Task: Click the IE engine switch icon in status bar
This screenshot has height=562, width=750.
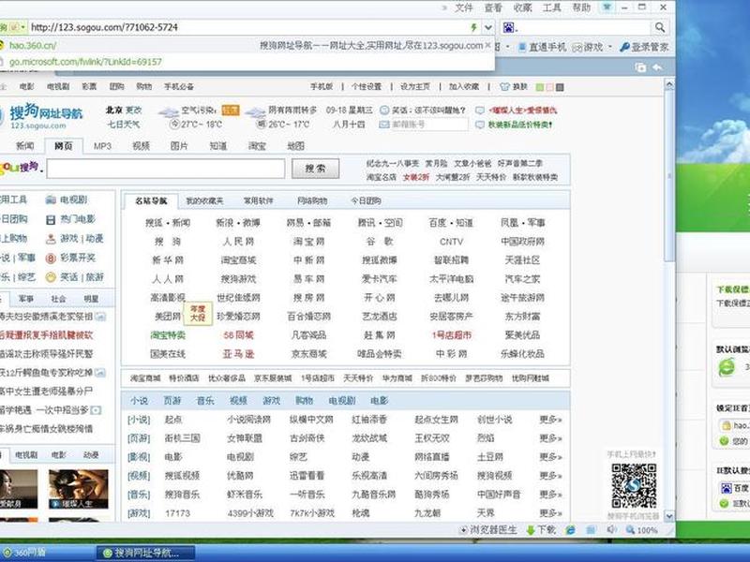Action: tap(570, 530)
